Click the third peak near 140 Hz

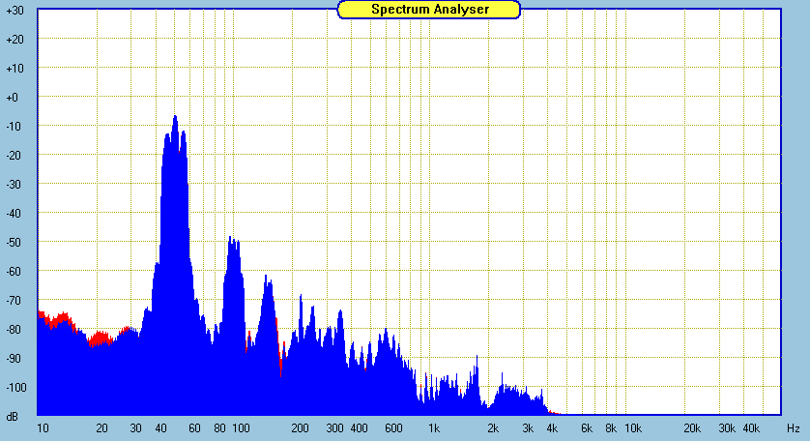click(x=269, y=284)
